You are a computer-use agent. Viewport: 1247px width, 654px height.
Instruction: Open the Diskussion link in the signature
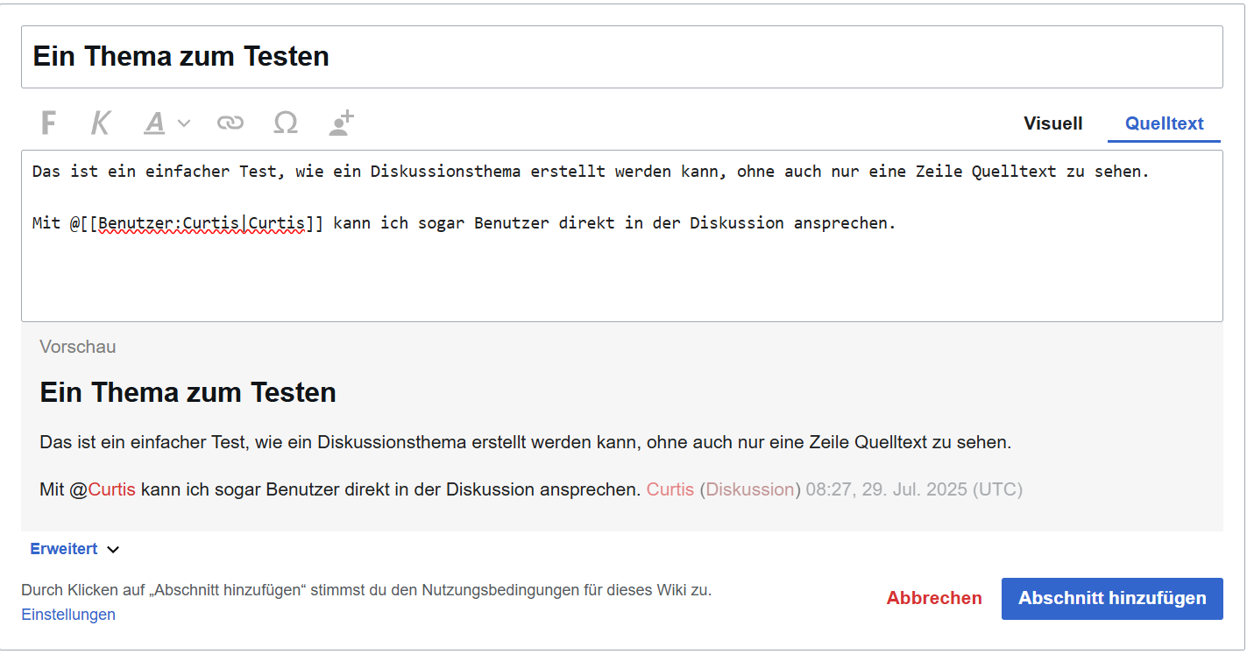coord(749,489)
